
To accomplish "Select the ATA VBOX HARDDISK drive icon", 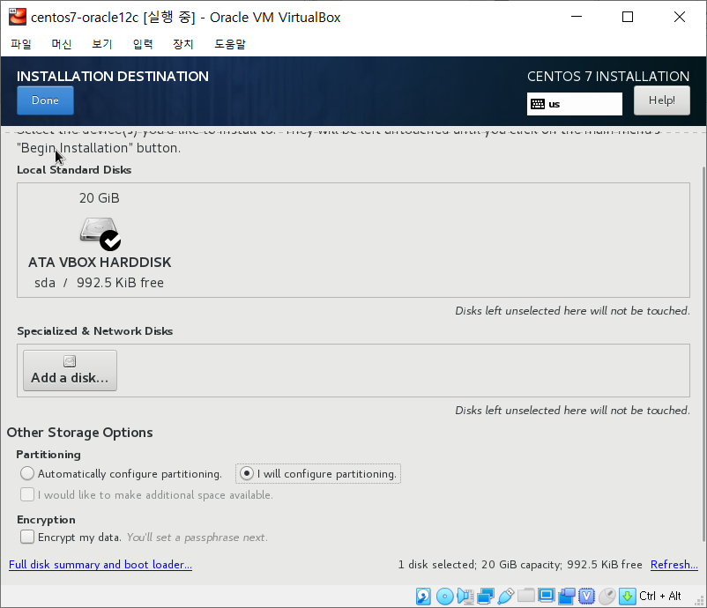I will point(100,233).
